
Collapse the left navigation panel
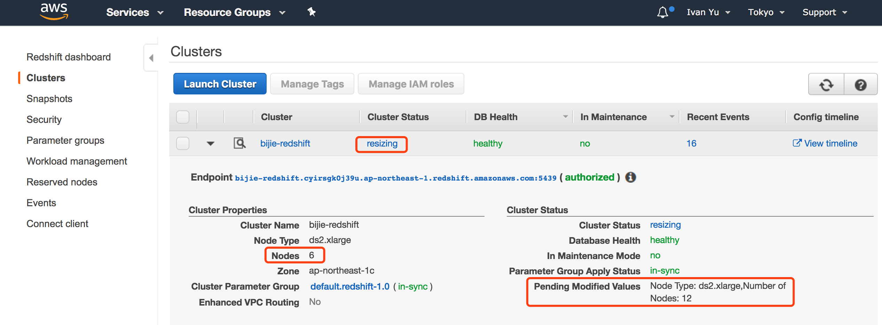pyautogui.click(x=151, y=58)
